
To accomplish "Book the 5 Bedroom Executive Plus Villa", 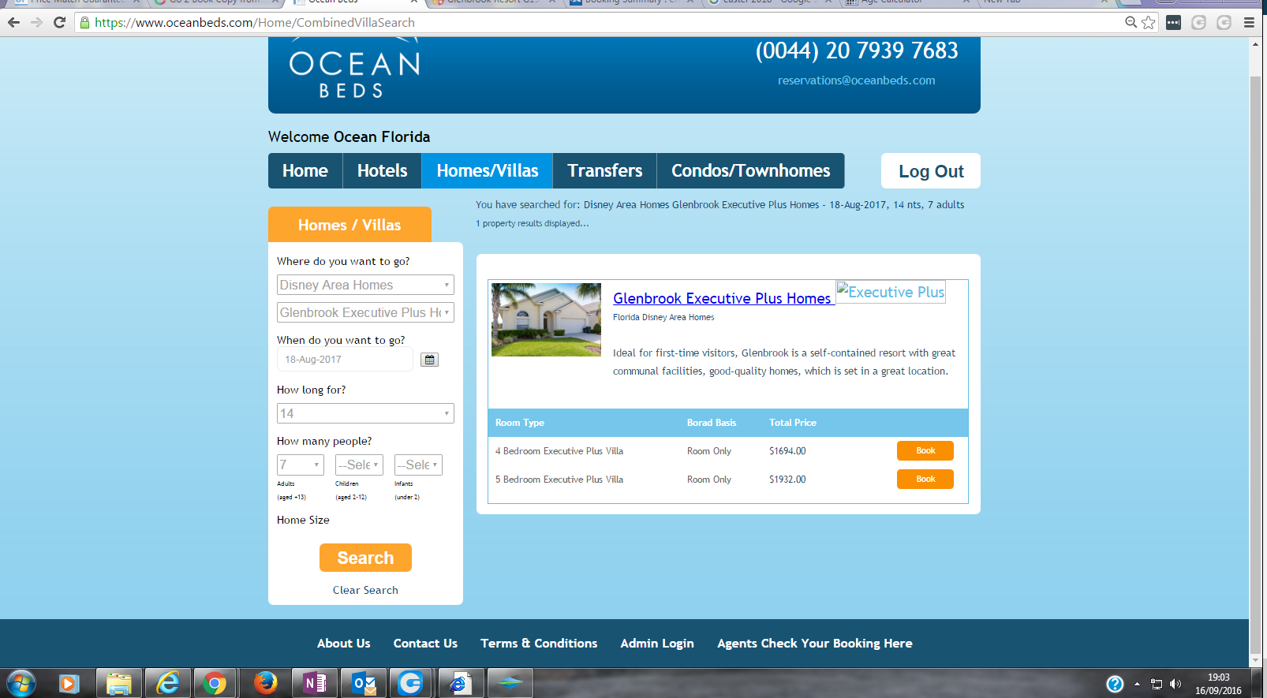I will click(x=925, y=479).
